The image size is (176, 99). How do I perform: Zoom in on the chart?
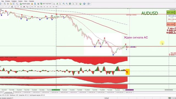point(64,4)
